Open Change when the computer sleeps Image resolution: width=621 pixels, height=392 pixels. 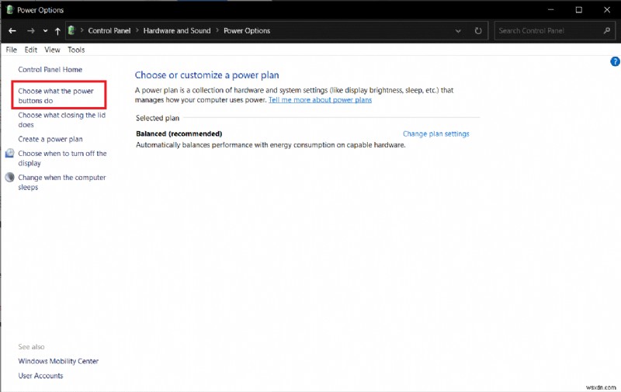coord(62,182)
